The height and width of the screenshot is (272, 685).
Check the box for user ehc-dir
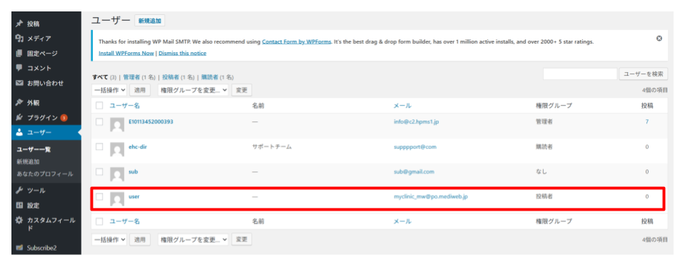click(100, 146)
